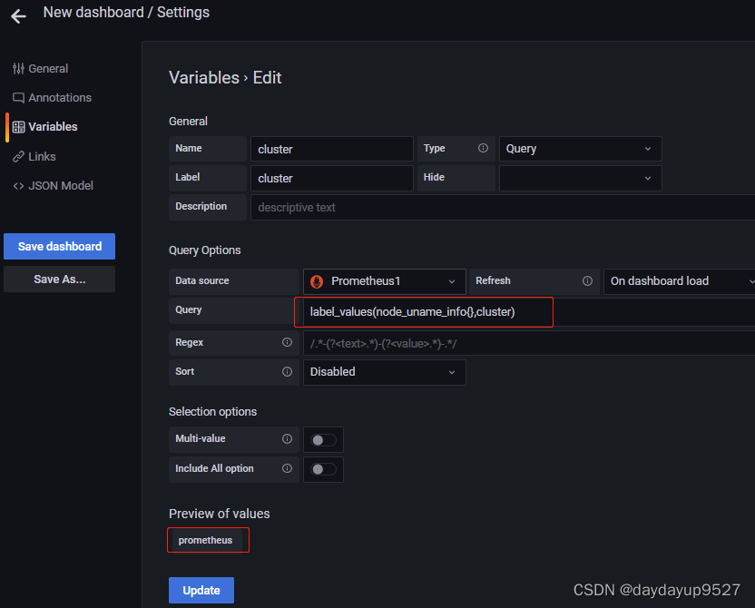Click the Prometheus data source logo icon

(318, 281)
